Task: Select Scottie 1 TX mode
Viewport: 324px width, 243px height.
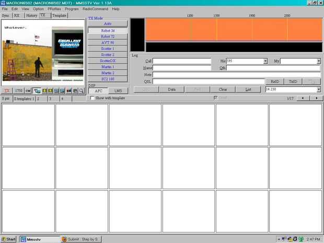Action: (108, 49)
